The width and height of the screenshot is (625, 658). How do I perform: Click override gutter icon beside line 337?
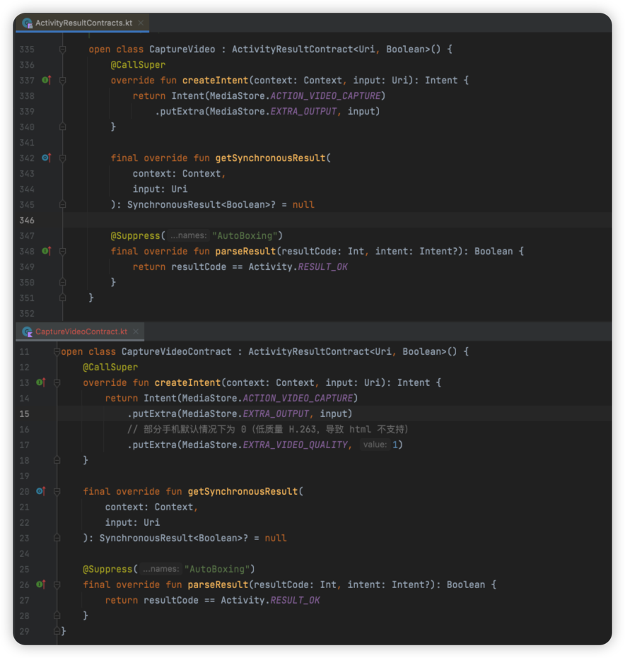(x=47, y=81)
